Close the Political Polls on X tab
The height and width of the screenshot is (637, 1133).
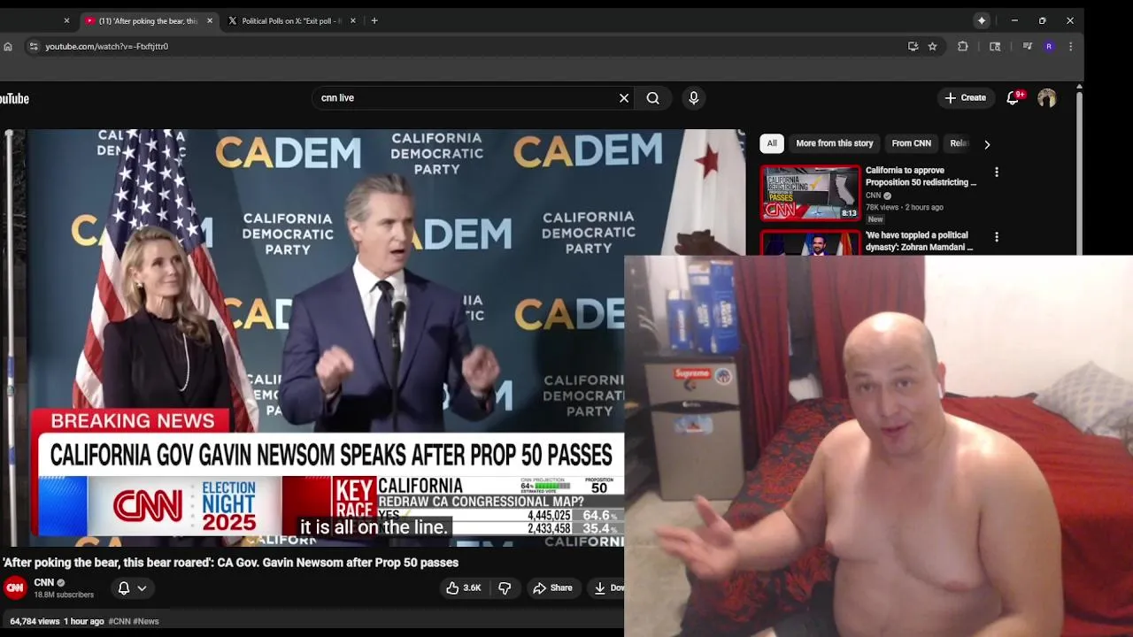click(x=353, y=20)
